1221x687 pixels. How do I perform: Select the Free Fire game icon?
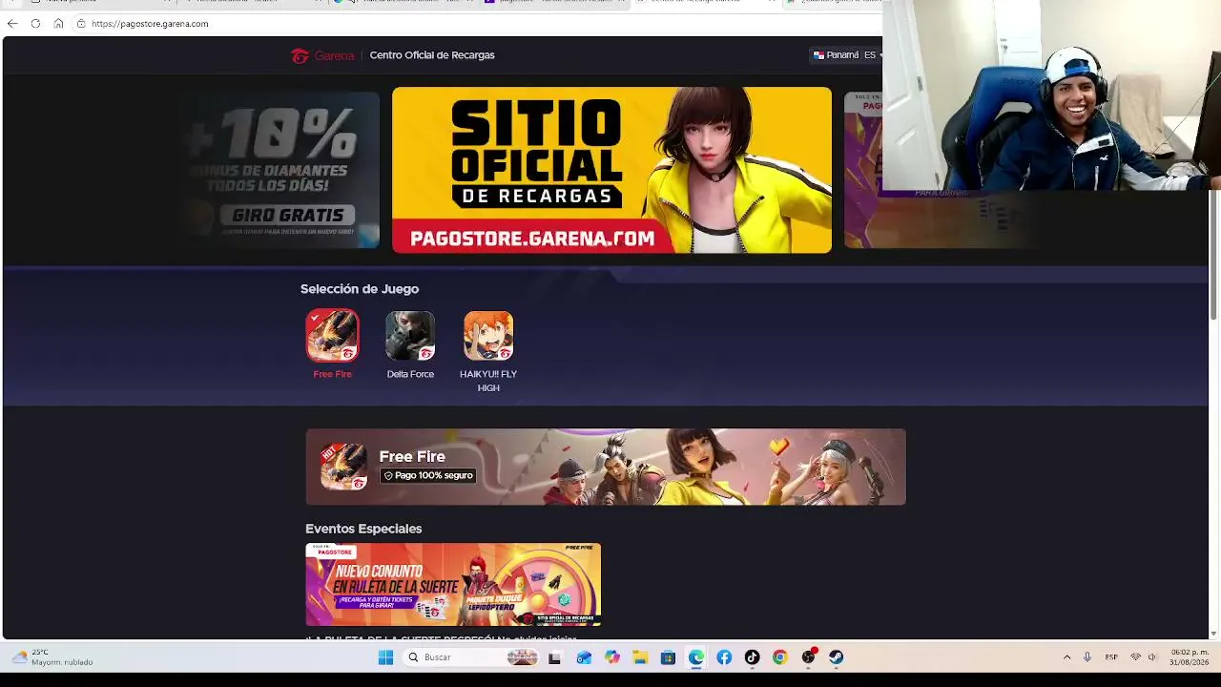pos(332,335)
